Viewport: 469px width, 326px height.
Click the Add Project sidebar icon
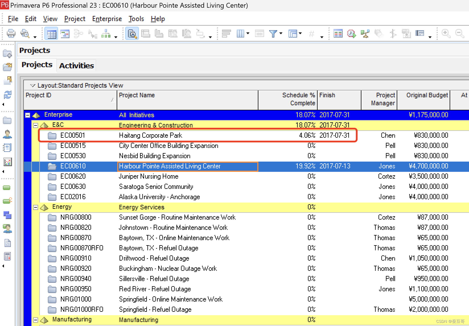[x=7, y=54]
